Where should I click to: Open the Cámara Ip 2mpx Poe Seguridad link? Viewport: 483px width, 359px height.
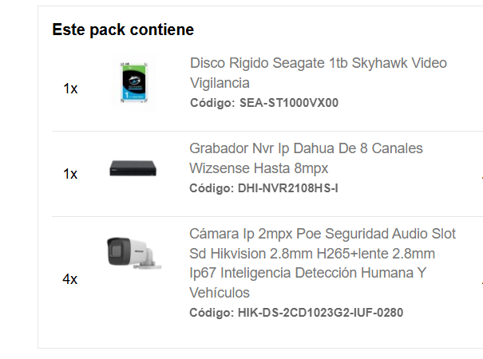tap(323, 263)
